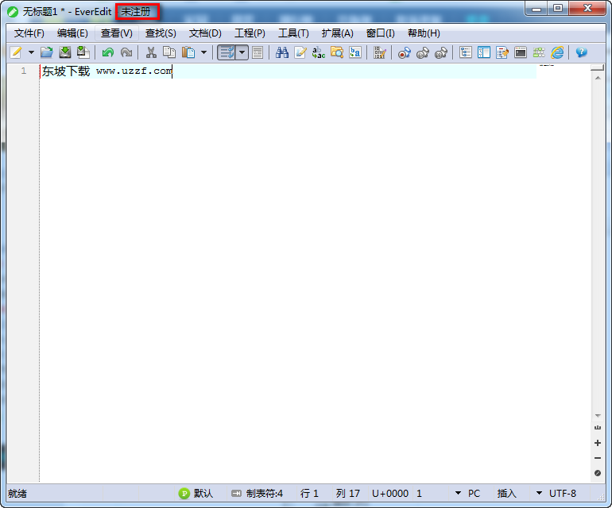612x508 pixels.
Task: Open the 窗口(I) menu
Action: (381, 33)
